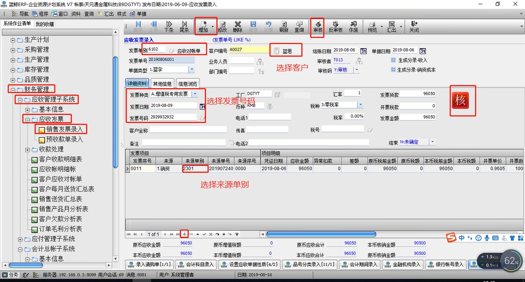Image resolution: width=525 pixels, height=282 pixels.
Task: Open the 税种 dropdown
Action: pos(360,105)
